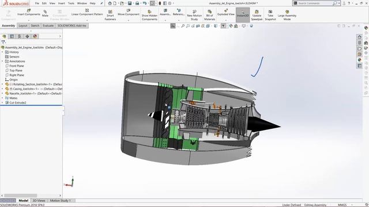Expand the History tree node
Image resolution: width=369 pixels, height=207 pixels.
coord(2,52)
